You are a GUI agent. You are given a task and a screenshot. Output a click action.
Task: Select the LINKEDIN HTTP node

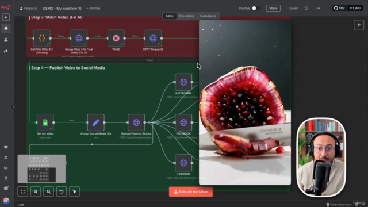(x=183, y=163)
